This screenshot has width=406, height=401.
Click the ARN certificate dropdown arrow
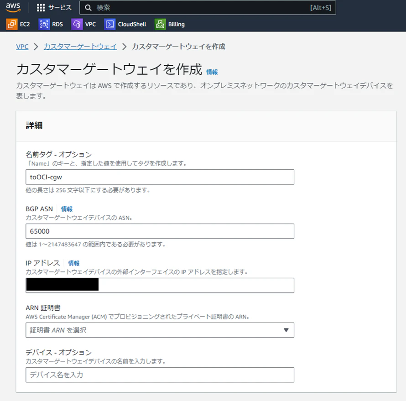point(286,330)
